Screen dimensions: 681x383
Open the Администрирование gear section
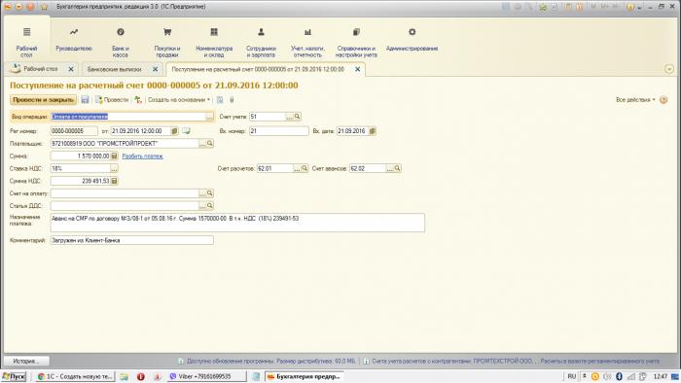(412, 39)
